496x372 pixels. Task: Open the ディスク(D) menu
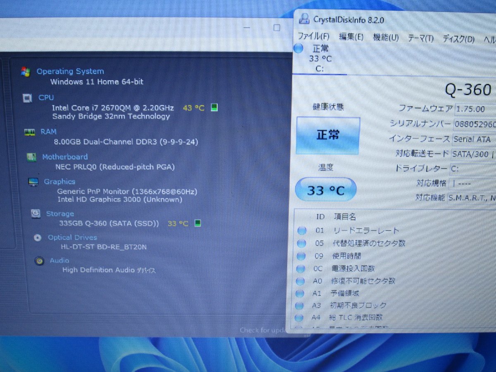459,39
